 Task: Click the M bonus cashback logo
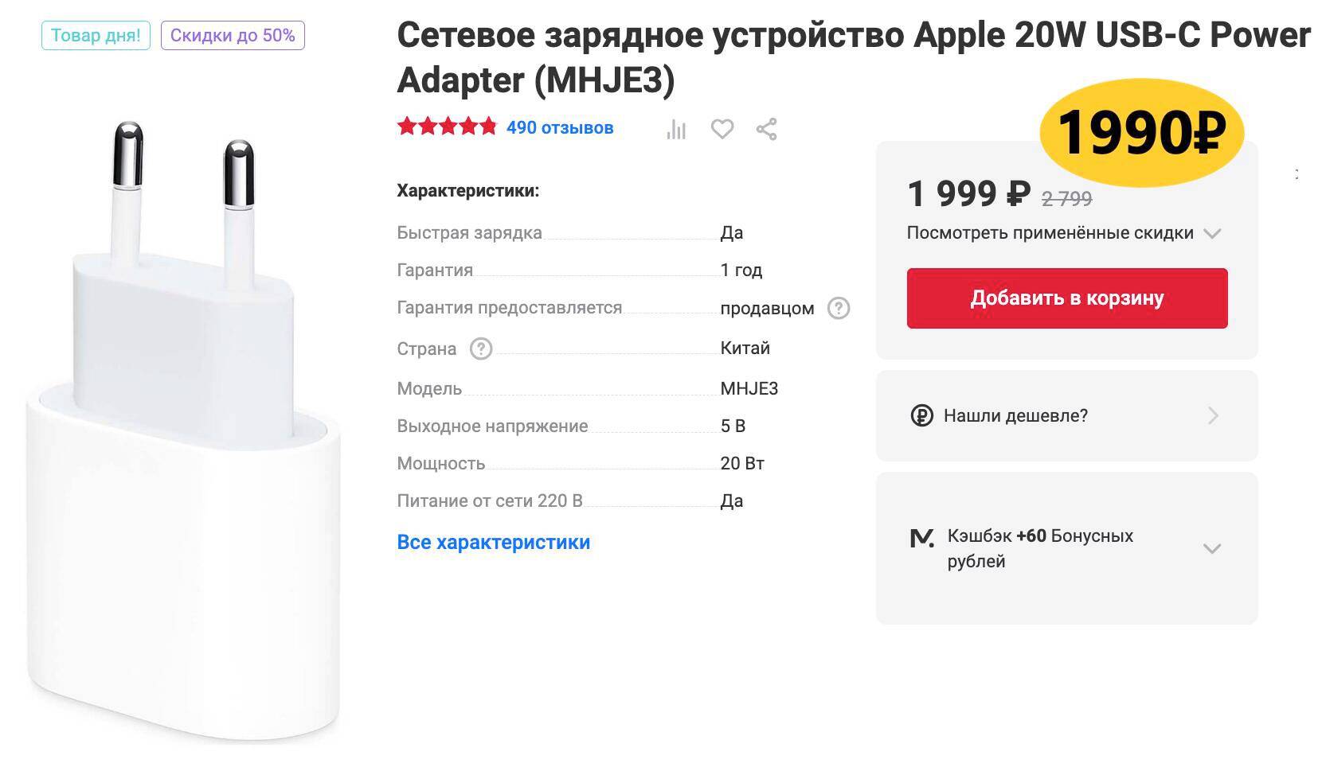921,539
